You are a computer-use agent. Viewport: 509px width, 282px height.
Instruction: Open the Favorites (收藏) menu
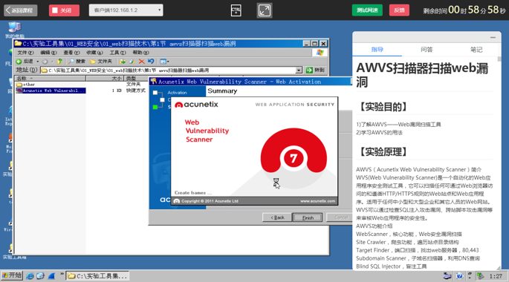pyautogui.click(x=94, y=53)
